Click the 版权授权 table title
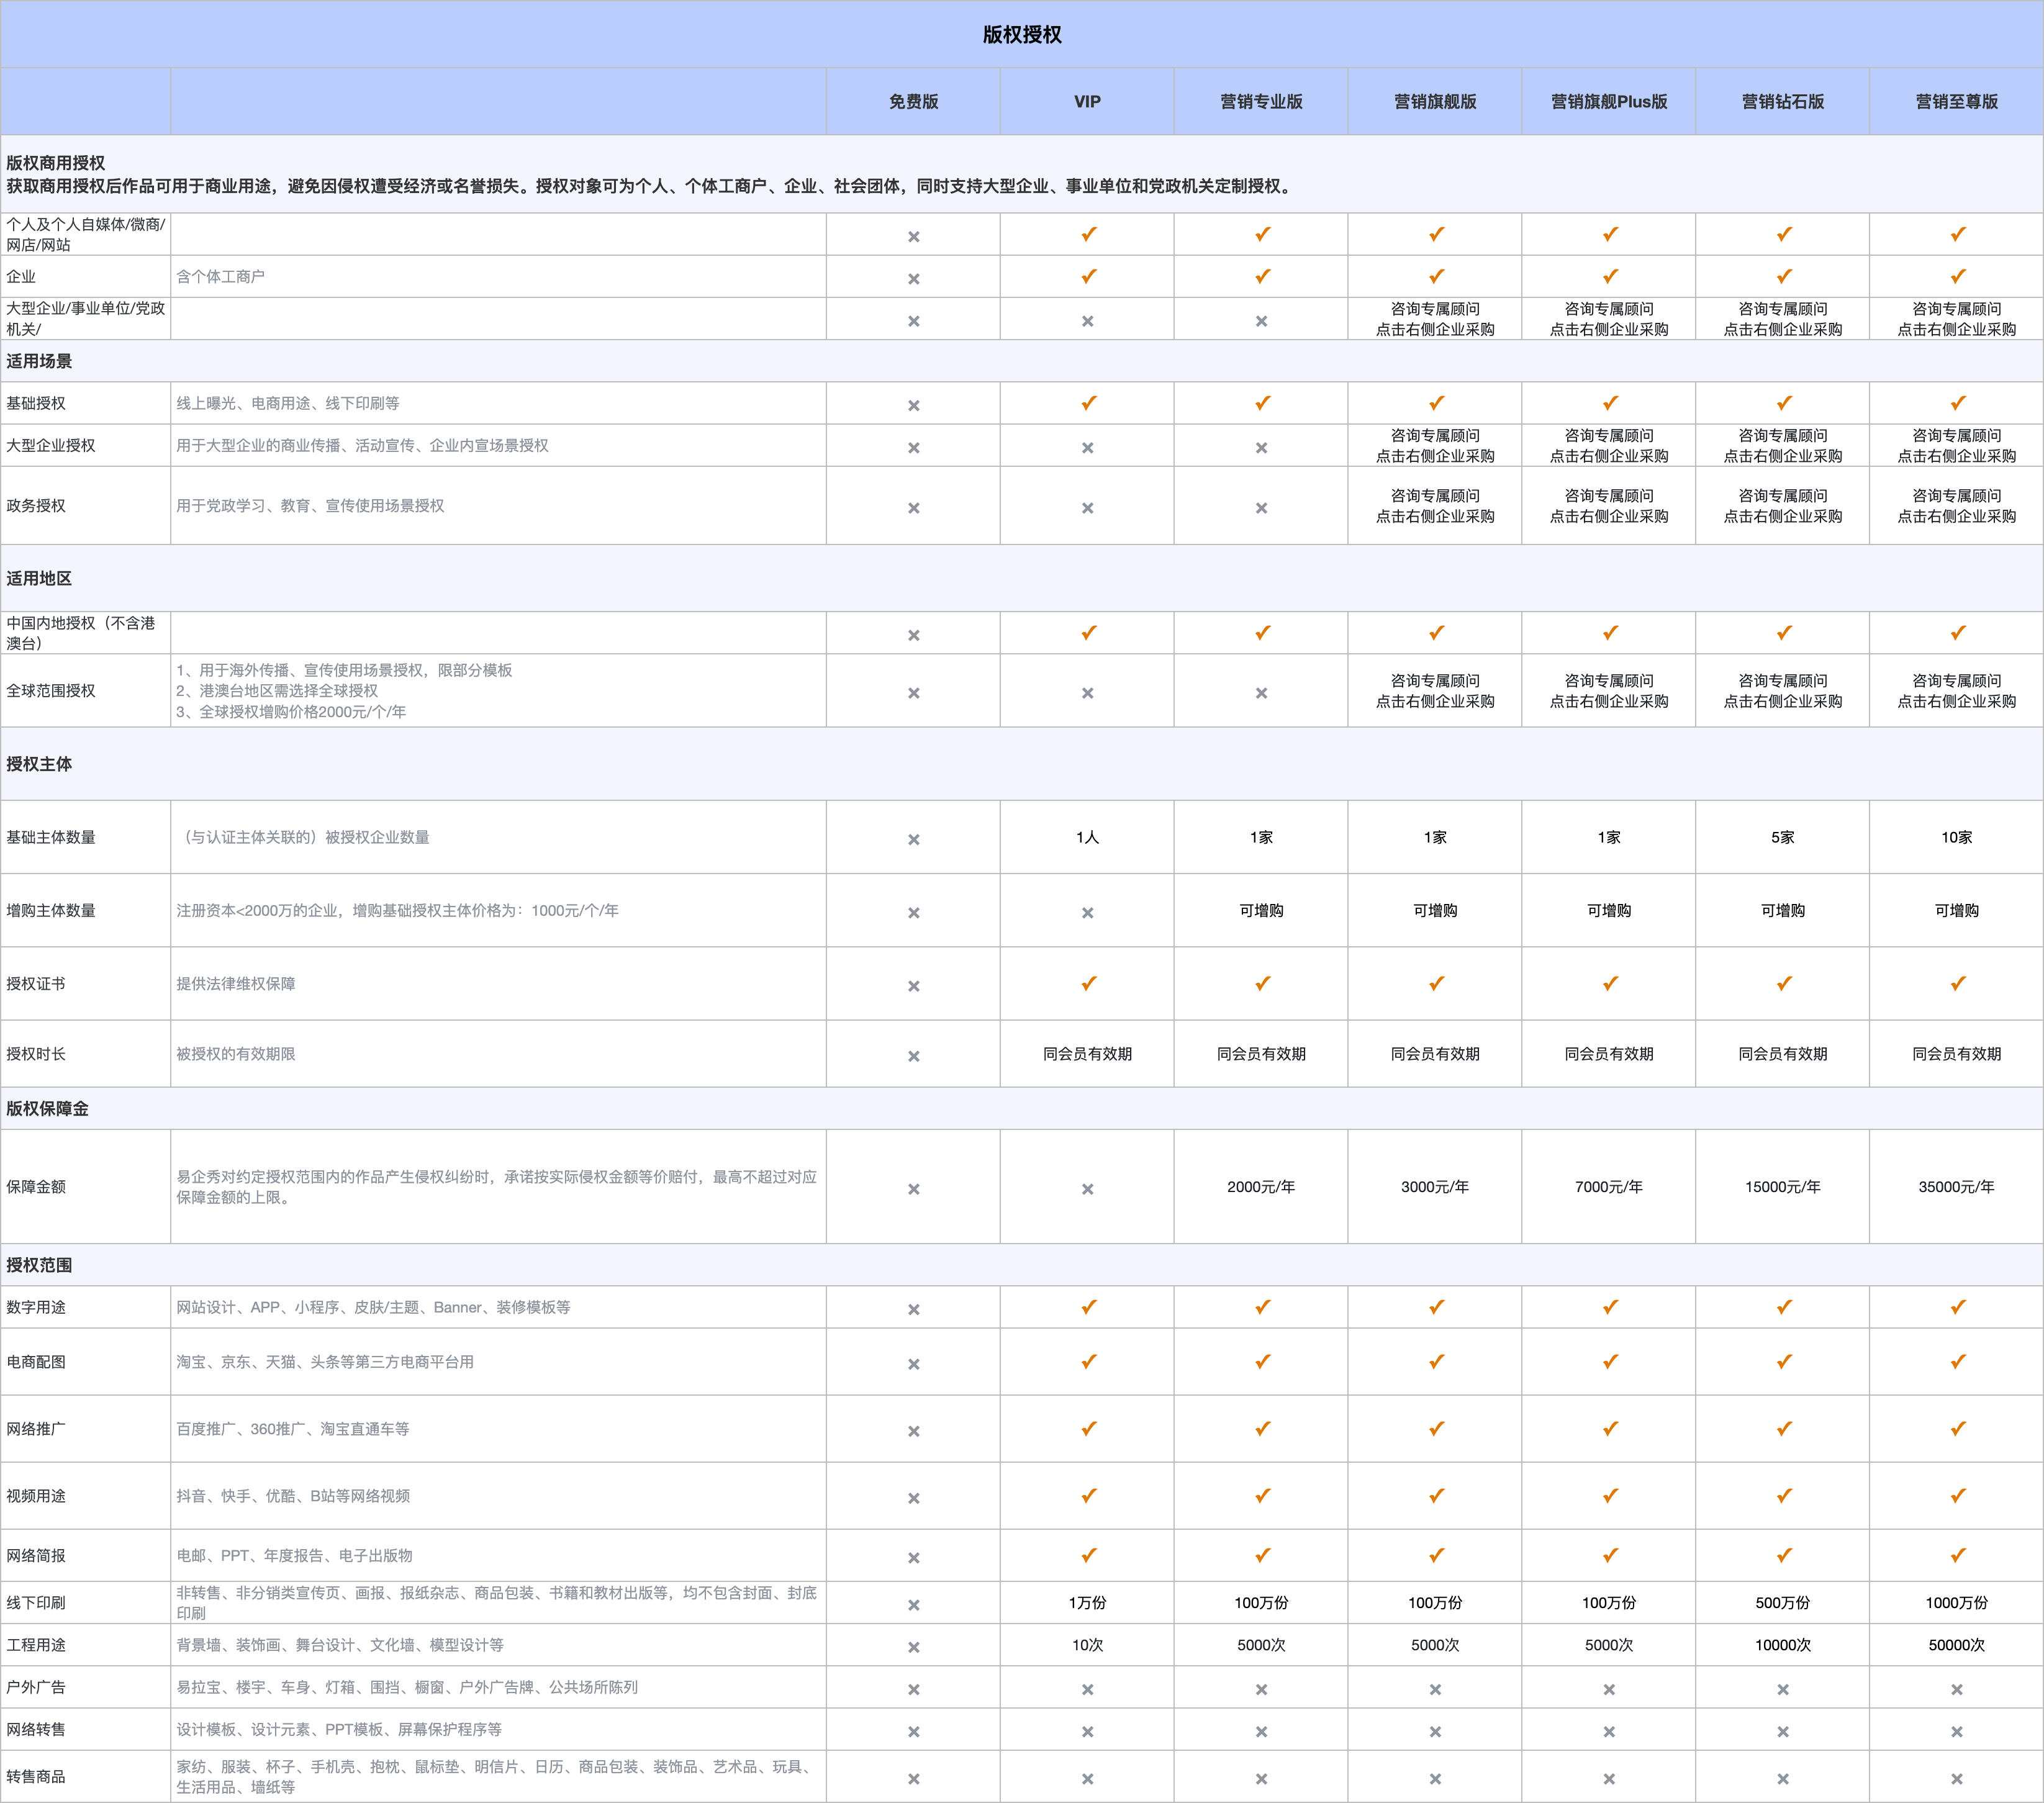Viewport: 2044px width, 1803px height. tap(1021, 34)
